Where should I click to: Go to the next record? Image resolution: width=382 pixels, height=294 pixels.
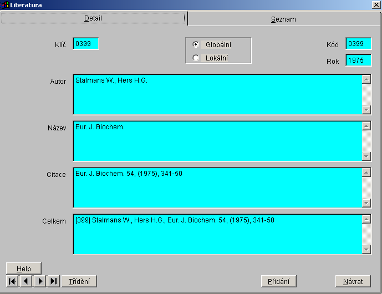(40, 281)
